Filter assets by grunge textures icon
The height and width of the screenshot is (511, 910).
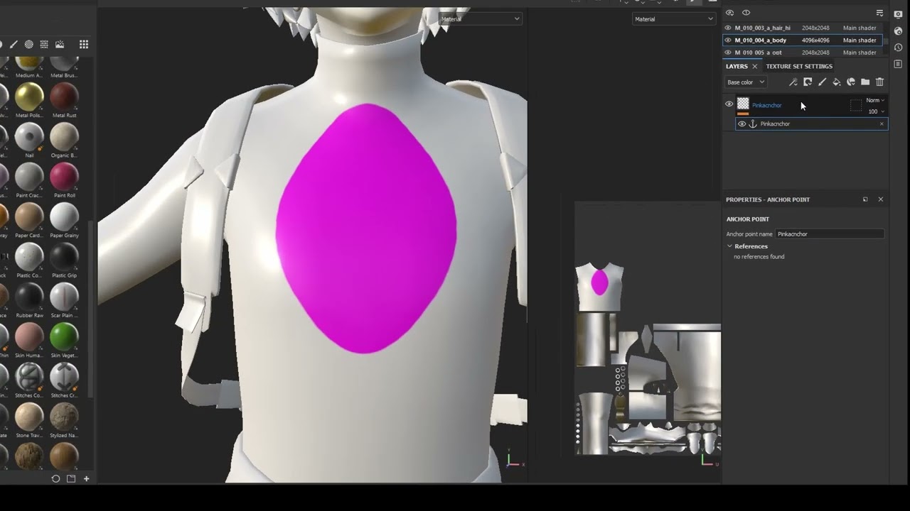click(44, 45)
